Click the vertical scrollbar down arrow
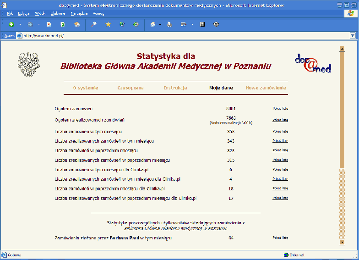This screenshot has height=260, width=359. pyautogui.click(x=342, y=242)
